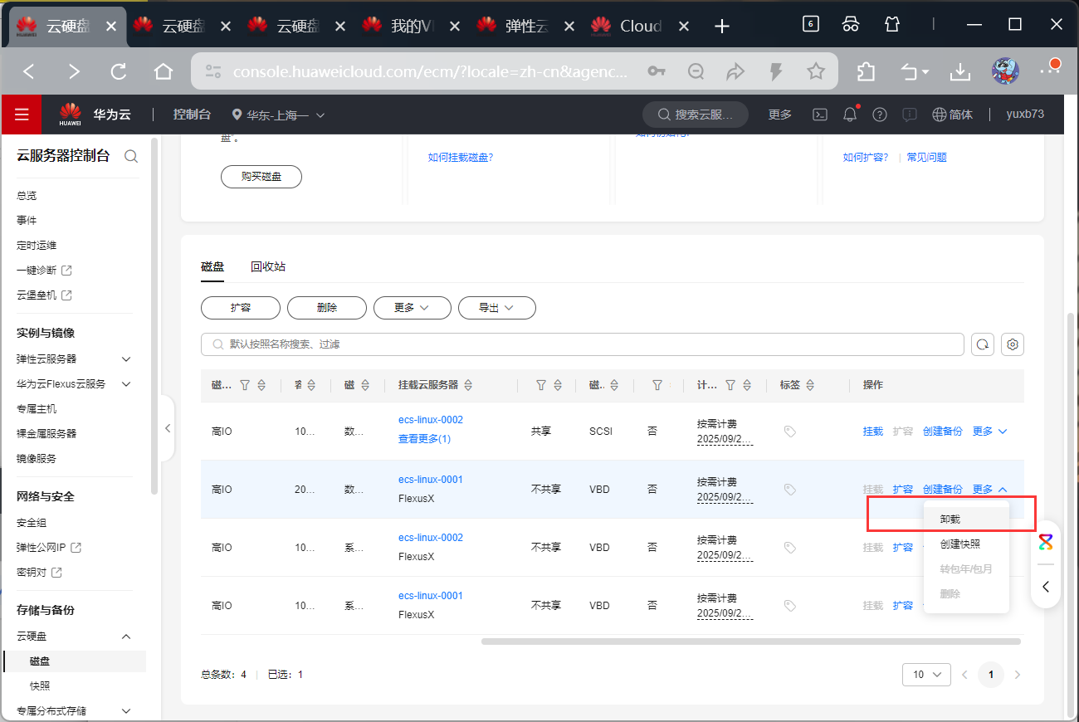This screenshot has width=1079, height=722.
Task: Click the table horizontal scrollbar
Action: pyautogui.click(x=751, y=642)
